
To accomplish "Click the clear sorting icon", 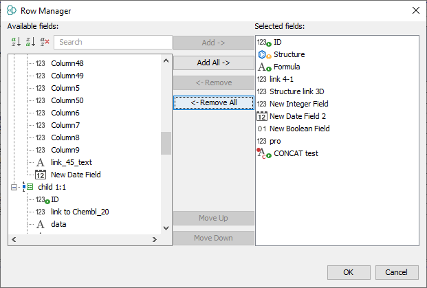I will pos(45,42).
